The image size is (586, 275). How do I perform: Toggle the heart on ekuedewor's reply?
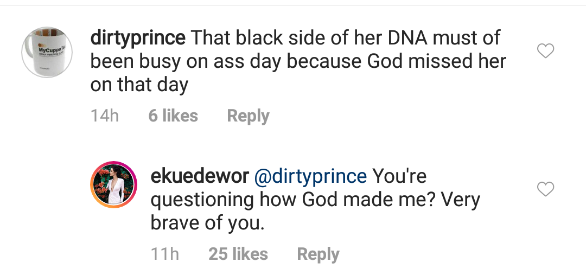(x=545, y=189)
